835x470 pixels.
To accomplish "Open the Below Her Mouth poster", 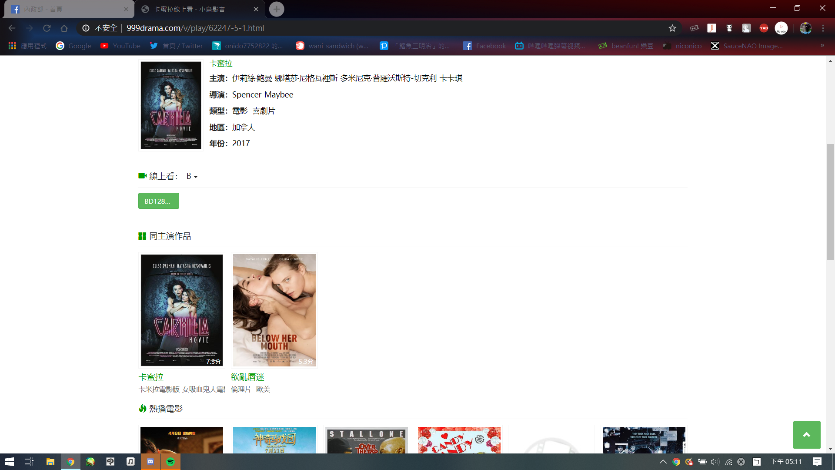I will (x=274, y=310).
